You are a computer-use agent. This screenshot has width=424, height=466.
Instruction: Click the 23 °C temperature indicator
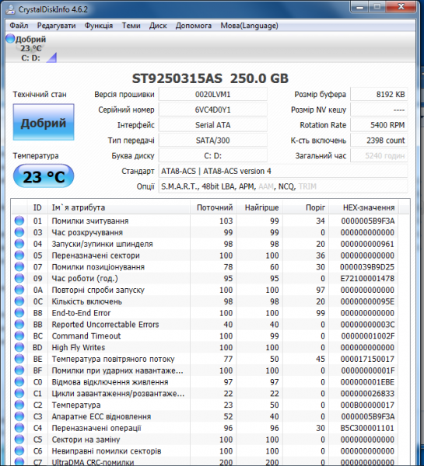[x=44, y=176]
